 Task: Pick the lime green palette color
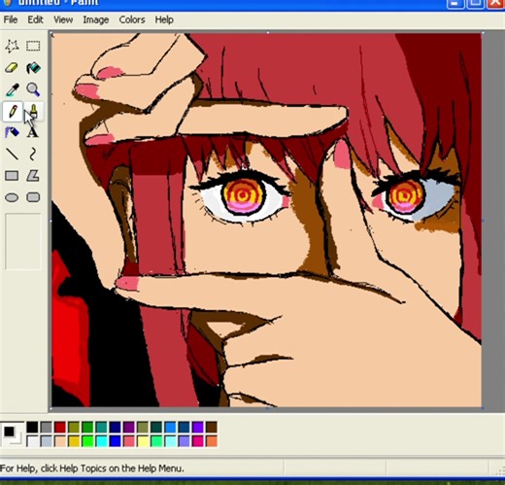pos(87,441)
